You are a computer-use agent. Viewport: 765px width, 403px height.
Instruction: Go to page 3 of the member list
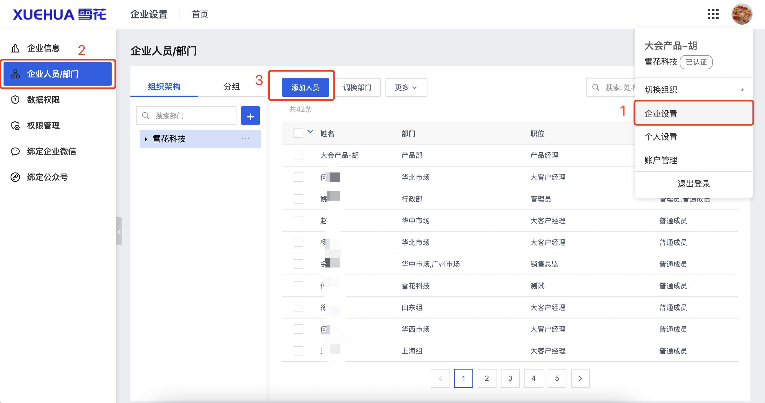tap(510, 378)
